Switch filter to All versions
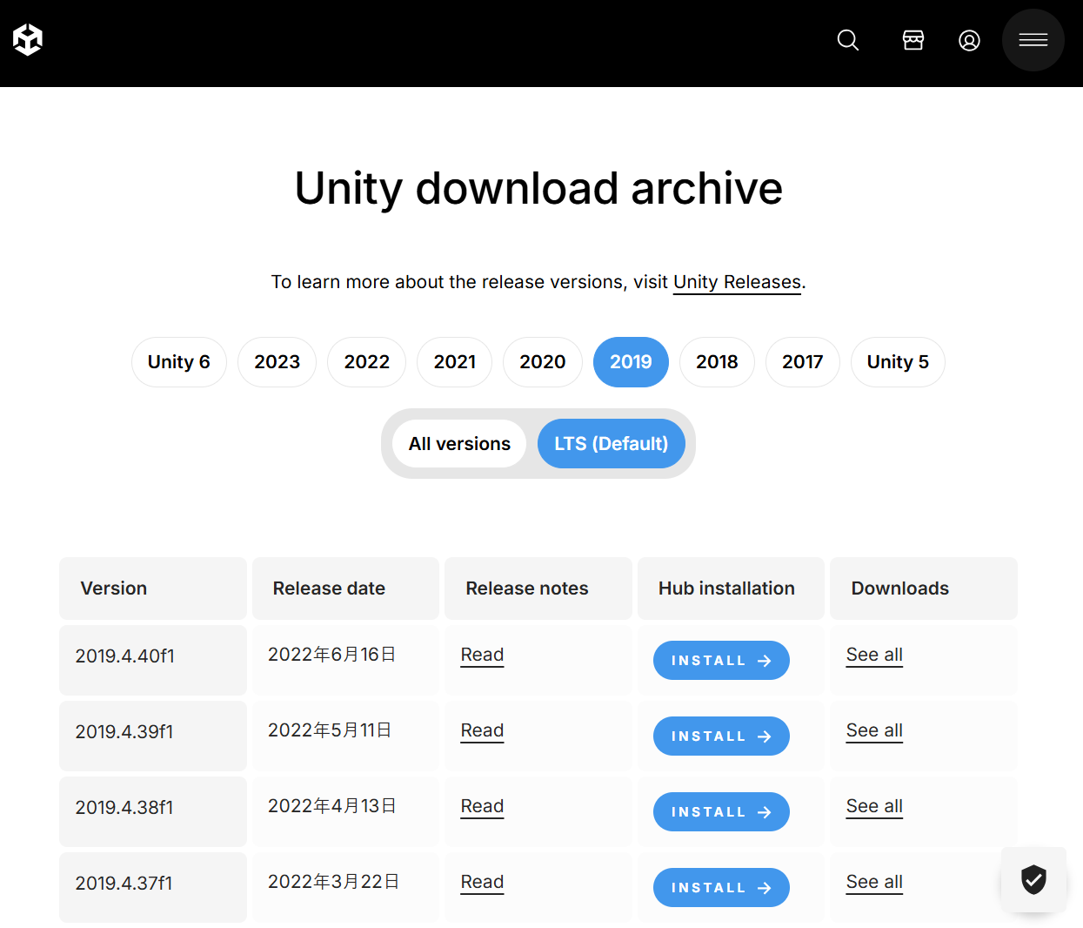 [459, 444]
